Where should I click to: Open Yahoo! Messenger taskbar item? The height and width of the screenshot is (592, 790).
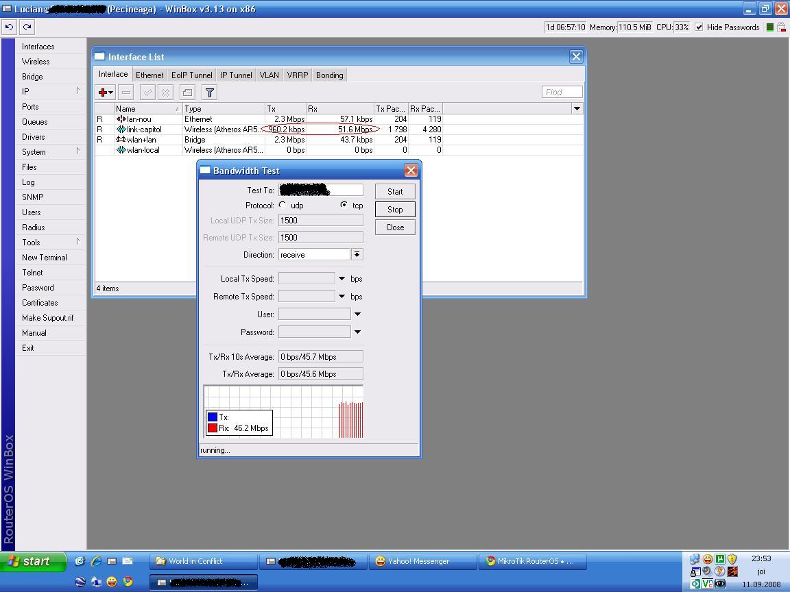tap(422, 561)
